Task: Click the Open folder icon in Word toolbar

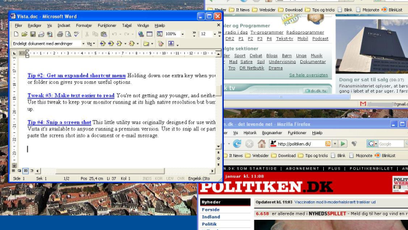Action: pyautogui.click(x=24, y=34)
